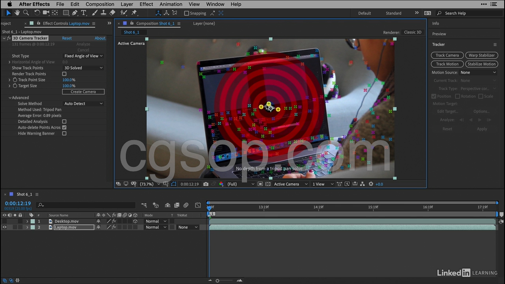This screenshot has width=505, height=284.
Task: Open the Solve Method dropdown
Action: (x=83, y=104)
